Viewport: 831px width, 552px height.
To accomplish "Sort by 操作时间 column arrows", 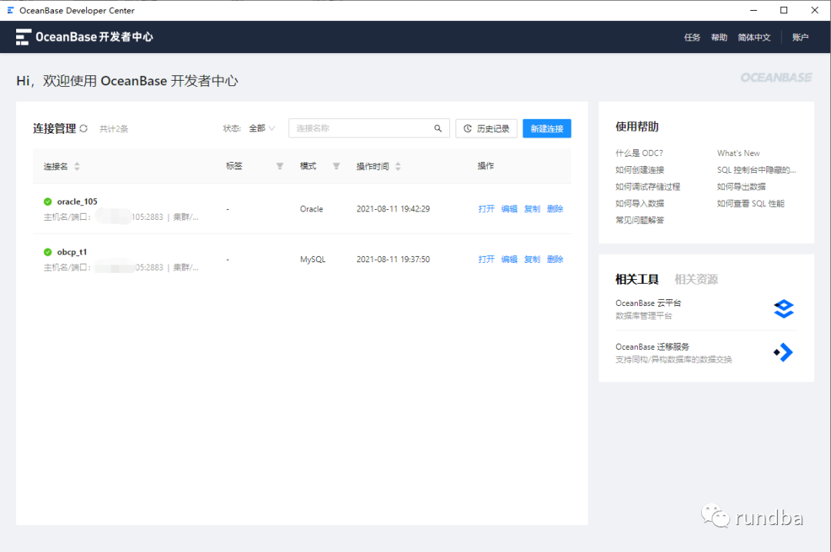I will 398,166.
